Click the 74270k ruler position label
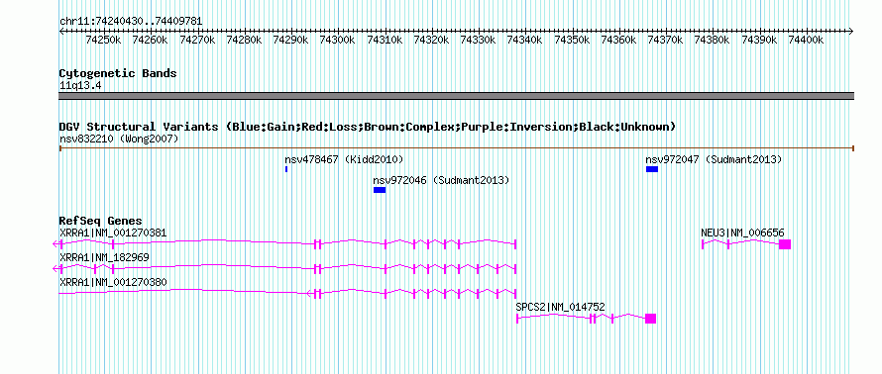The image size is (882, 374). point(197,40)
